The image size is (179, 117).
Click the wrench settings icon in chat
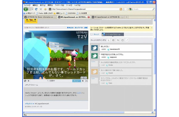tap(127, 40)
